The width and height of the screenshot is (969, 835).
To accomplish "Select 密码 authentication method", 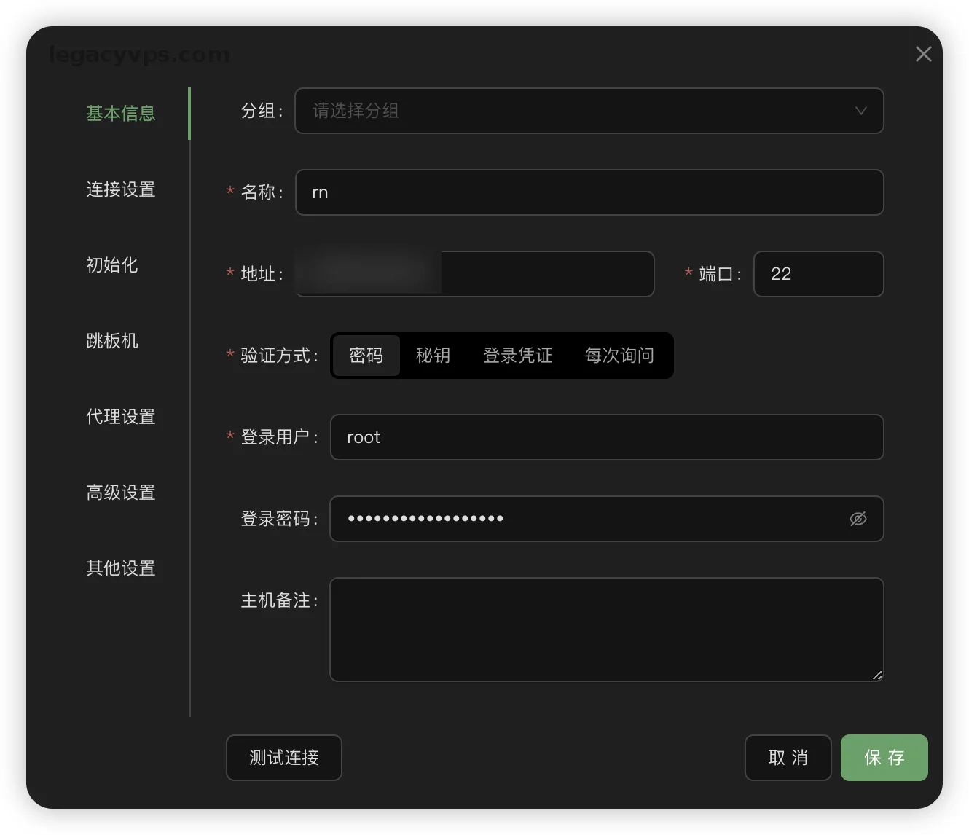I will (x=366, y=356).
